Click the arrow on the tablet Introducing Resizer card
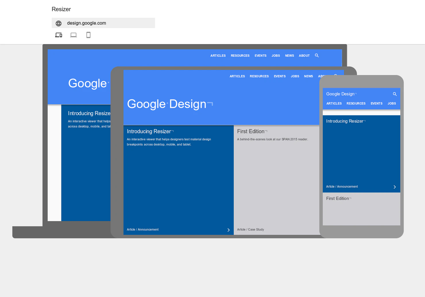This screenshot has width=425, height=297. pyautogui.click(x=229, y=230)
